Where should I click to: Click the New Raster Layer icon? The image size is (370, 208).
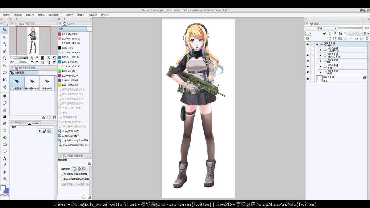[329, 38]
